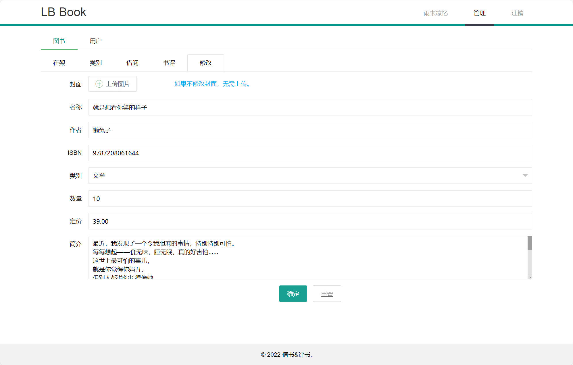Switch to the 书评 sub-tab
The width and height of the screenshot is (573, 365).
coord(169,63)
